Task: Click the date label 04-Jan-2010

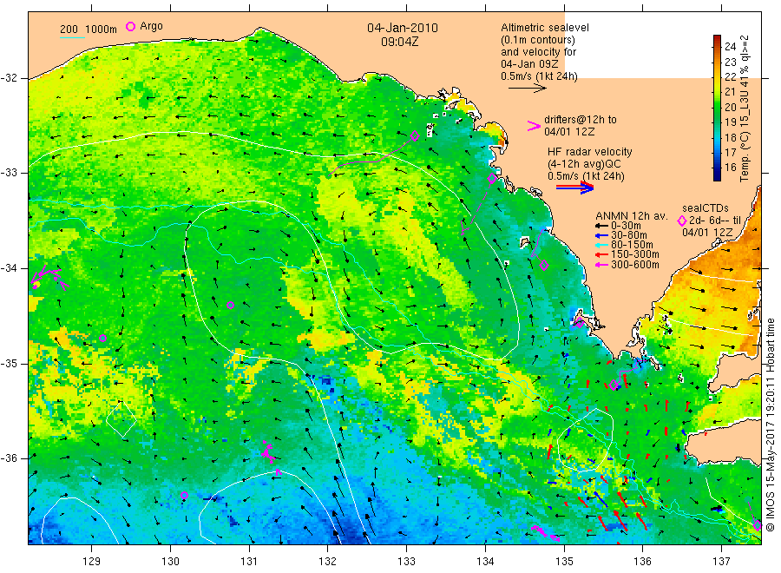Action: pyautogui.click(x=403, y=28)
